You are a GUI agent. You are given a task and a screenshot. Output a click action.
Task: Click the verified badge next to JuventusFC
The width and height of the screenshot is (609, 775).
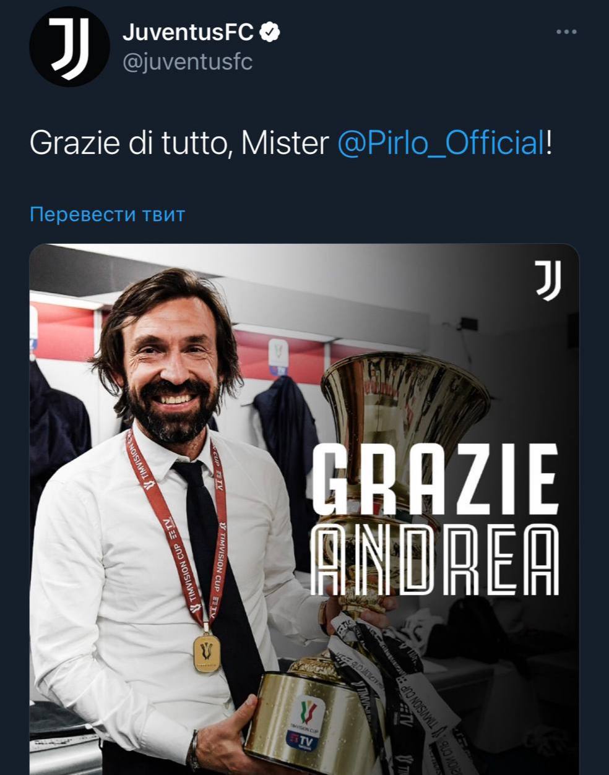pos(270,32)
